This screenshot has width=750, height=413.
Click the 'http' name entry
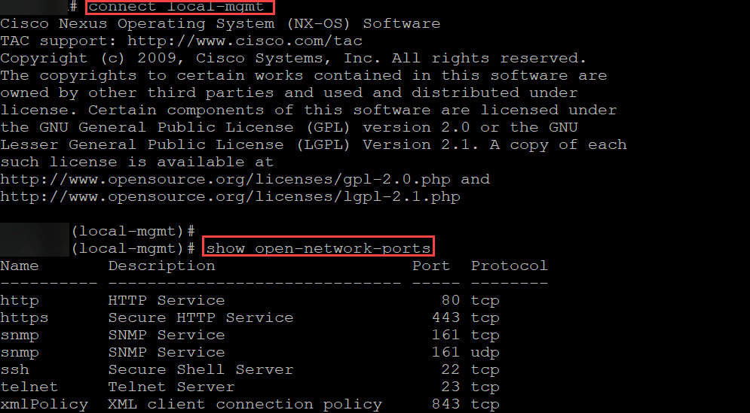tap(20, 301)
